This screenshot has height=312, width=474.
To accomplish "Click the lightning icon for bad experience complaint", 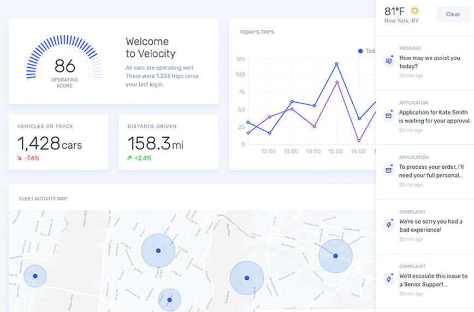I will tap(389, 225).
